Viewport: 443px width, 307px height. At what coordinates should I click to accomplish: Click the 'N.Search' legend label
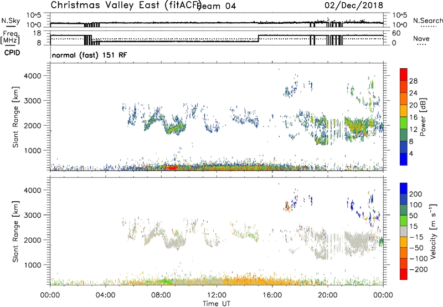tap(427, 21)
